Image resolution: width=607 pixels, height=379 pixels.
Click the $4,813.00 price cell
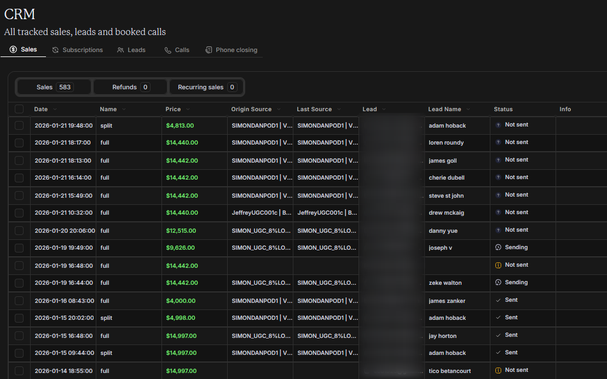(180, 125)
